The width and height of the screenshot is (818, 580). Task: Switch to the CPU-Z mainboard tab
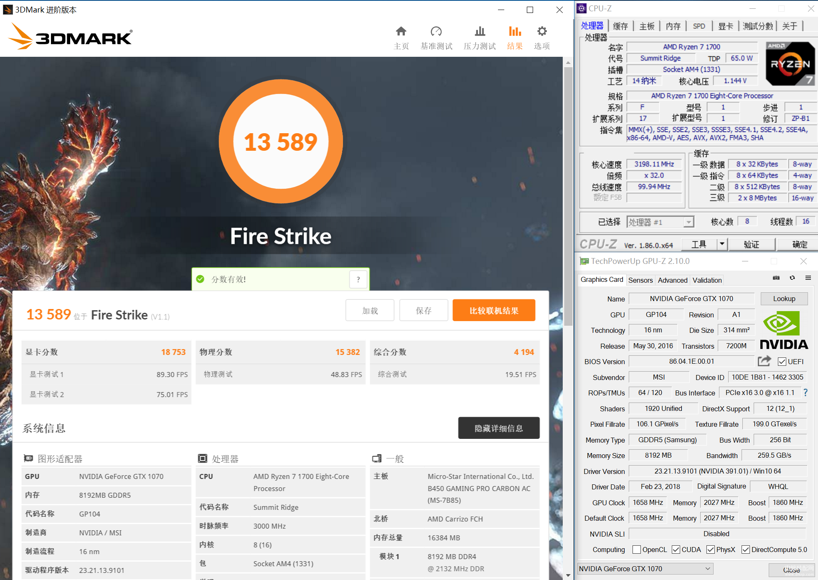click(647, 26)
